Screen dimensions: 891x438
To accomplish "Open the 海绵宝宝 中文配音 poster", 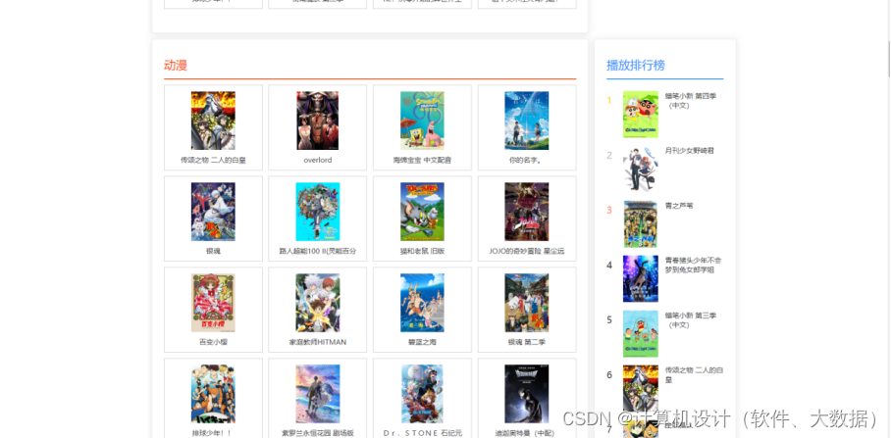I will (422, 121).
